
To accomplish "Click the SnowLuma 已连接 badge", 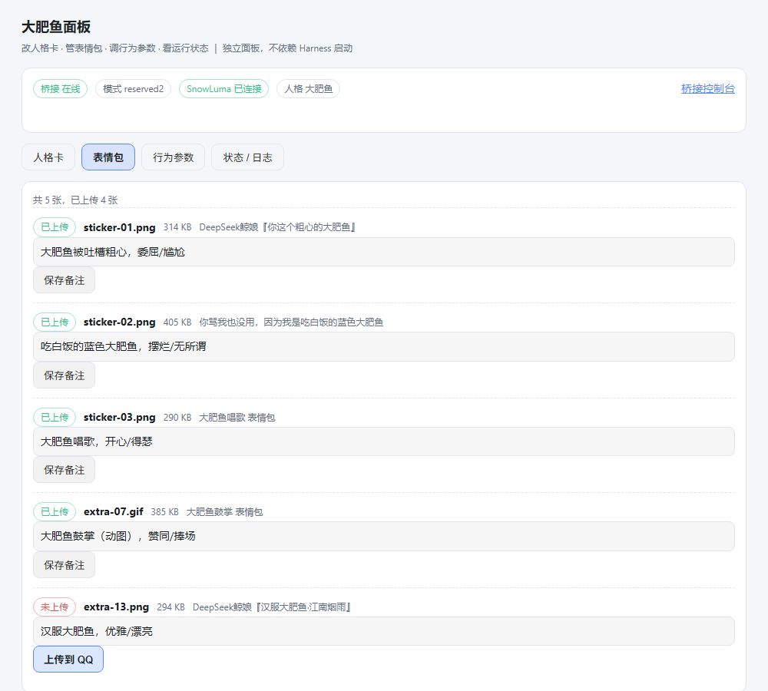I will 223,88.
